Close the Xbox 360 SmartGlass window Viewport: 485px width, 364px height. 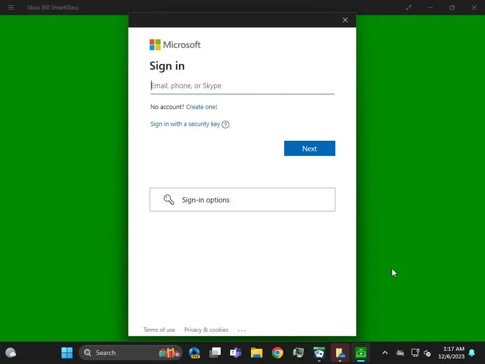click(474, 8)
